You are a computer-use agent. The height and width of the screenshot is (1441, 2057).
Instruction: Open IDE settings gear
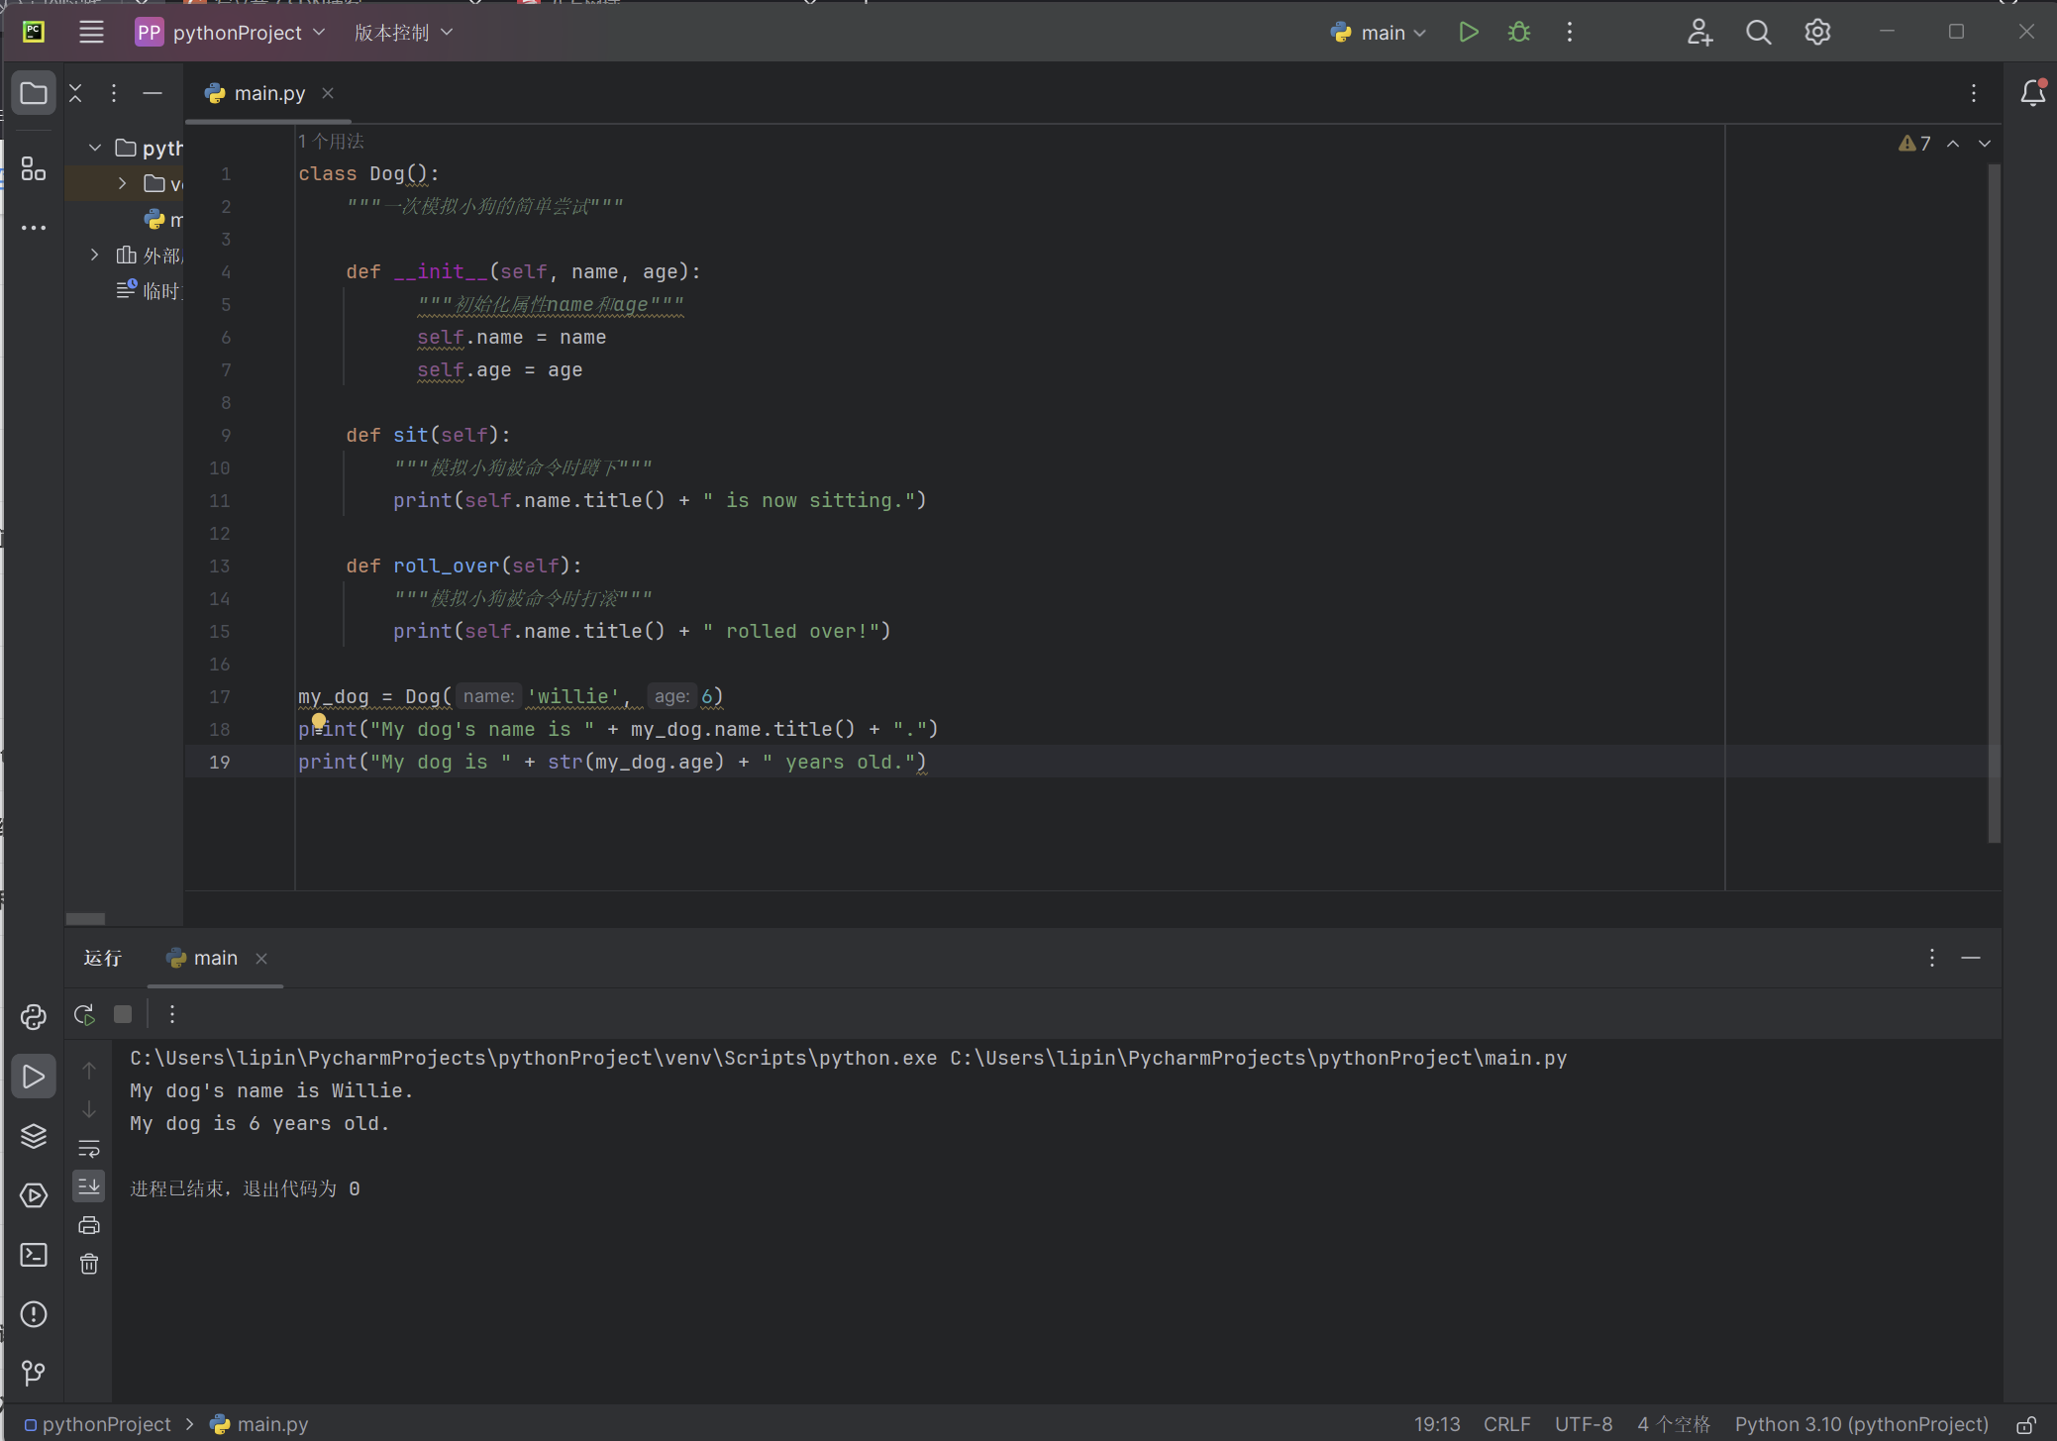[1817, 32]
